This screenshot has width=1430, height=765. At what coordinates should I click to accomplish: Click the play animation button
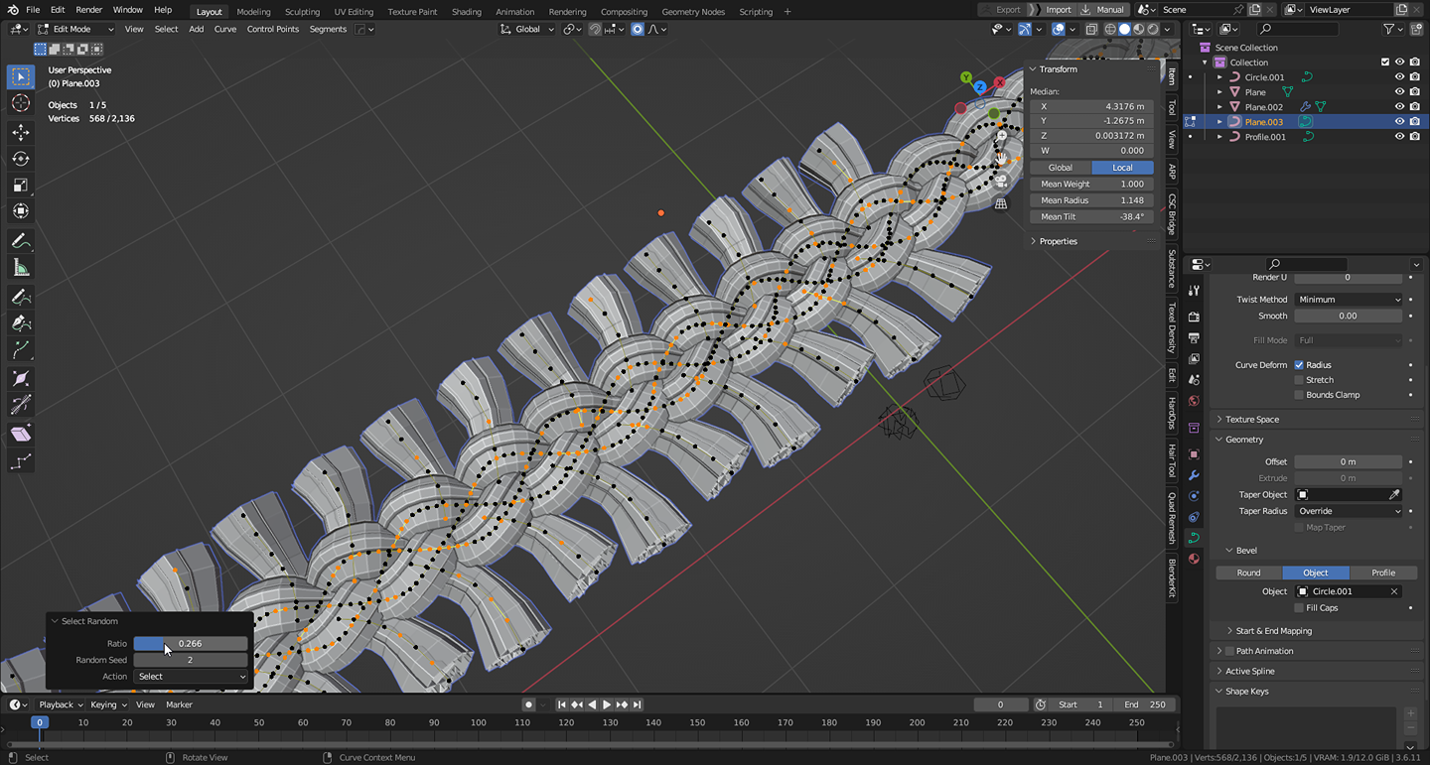coord(607,704)
